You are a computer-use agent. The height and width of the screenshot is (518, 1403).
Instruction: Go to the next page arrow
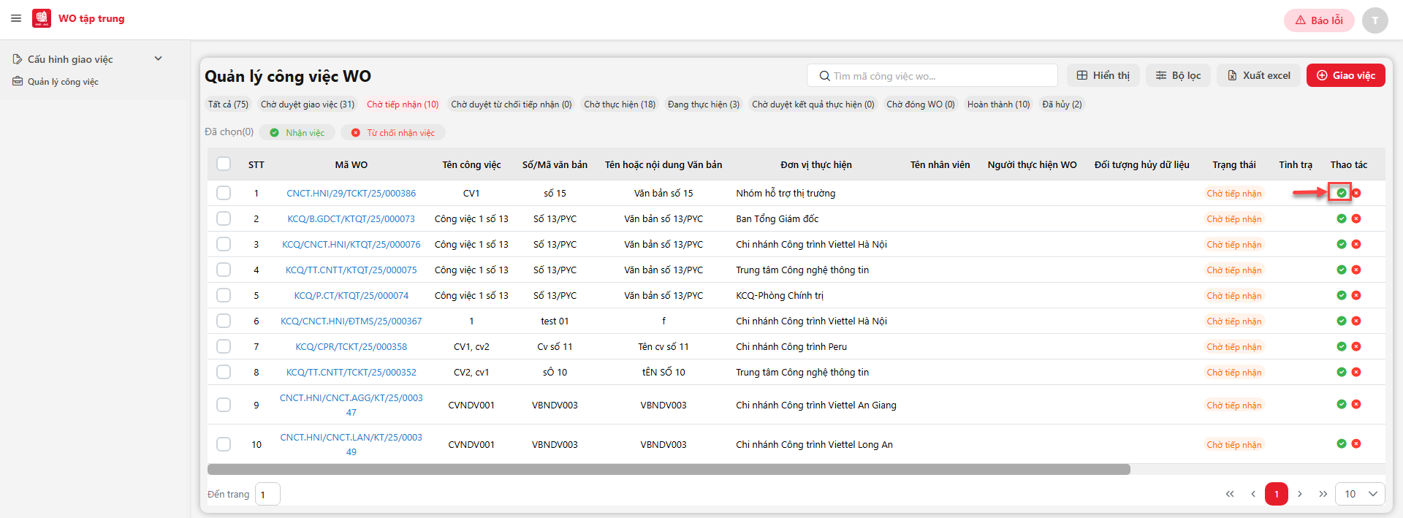[1300, 494]
